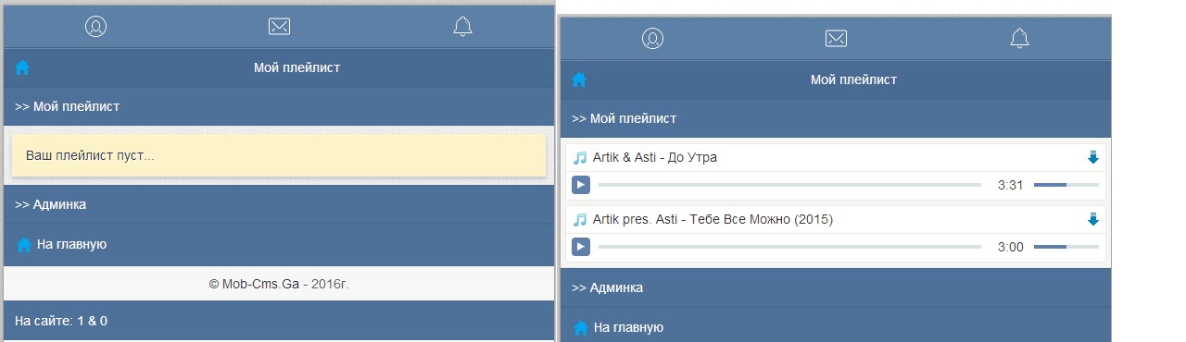Open the notifications bell in right panel
Viewport: 1186px width, 342px height.
[x=1019, y=38]
